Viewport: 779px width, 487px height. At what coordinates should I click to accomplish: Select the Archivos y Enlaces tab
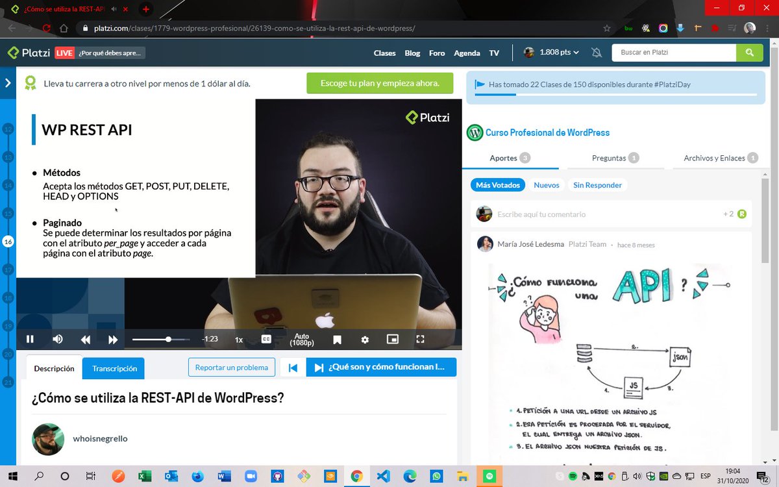(720, 158)
